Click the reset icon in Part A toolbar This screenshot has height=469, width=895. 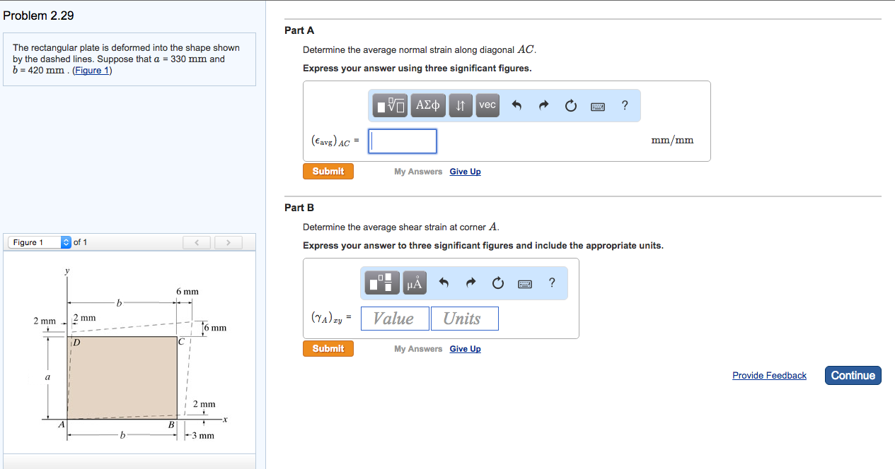coord(571,106)
